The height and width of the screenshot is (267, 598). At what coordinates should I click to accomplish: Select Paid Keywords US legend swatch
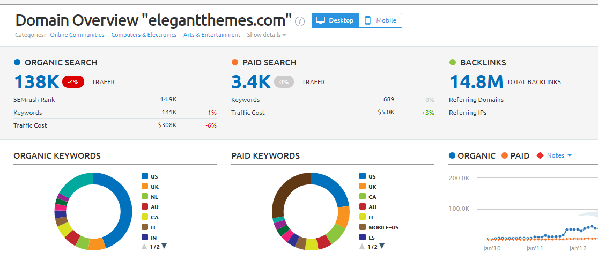pos(363,176)
